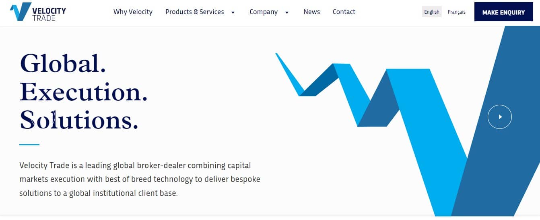Select the Company menu label

point(264,12)
